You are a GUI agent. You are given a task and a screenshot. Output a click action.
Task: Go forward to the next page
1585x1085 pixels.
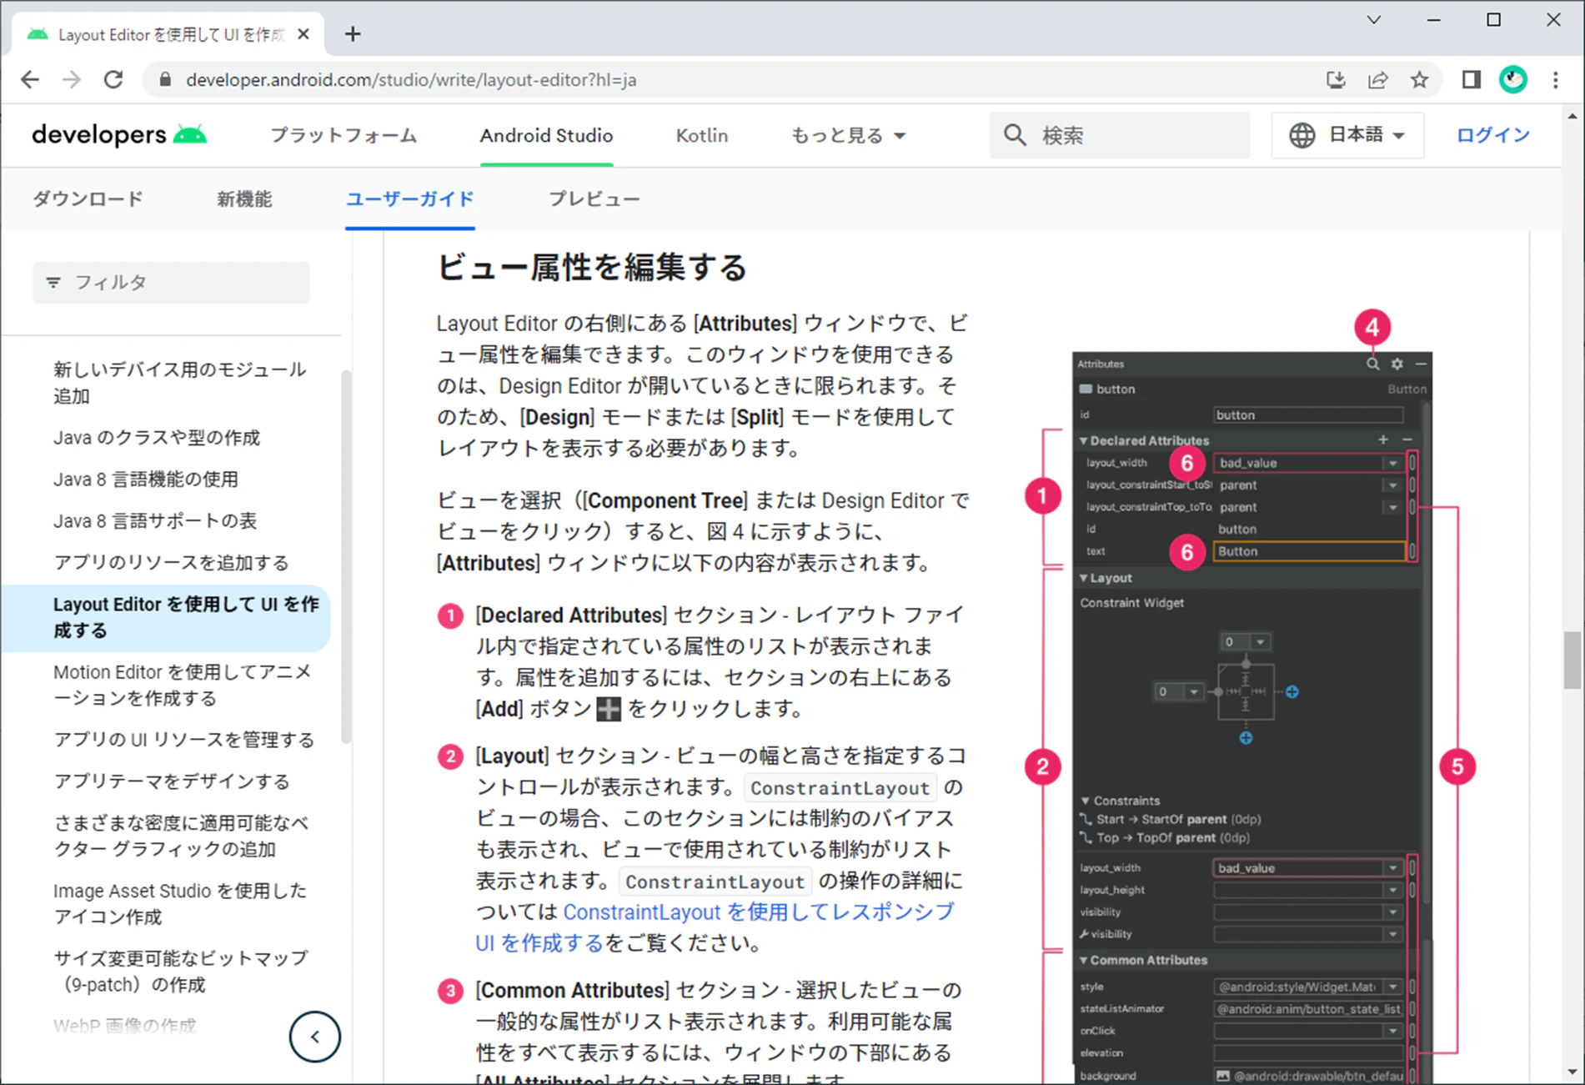coord(72,80)
